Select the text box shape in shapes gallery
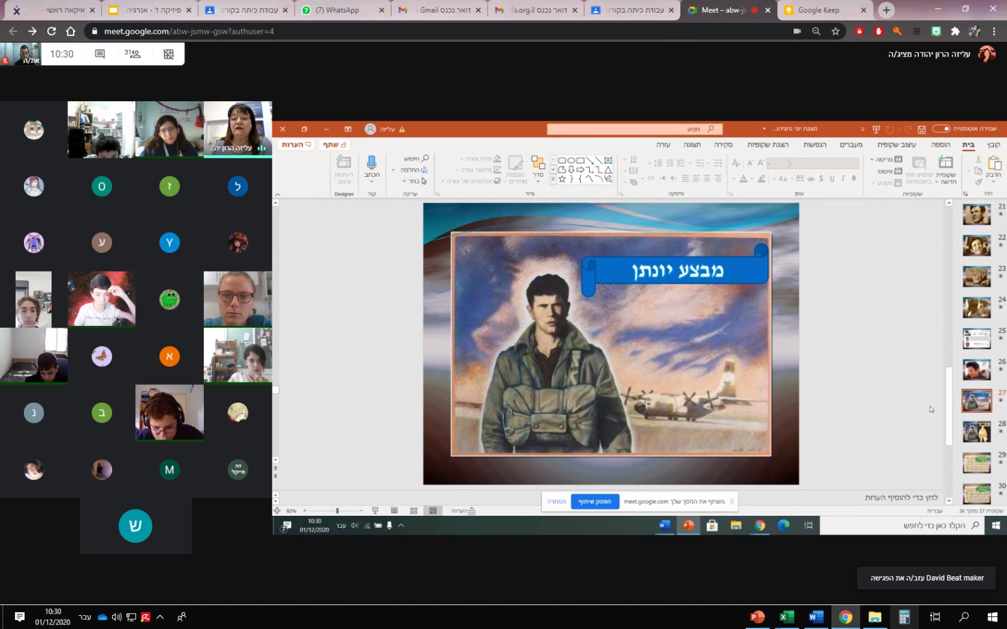The height and width of the screenshot is (629, 1007). point(607,160)
